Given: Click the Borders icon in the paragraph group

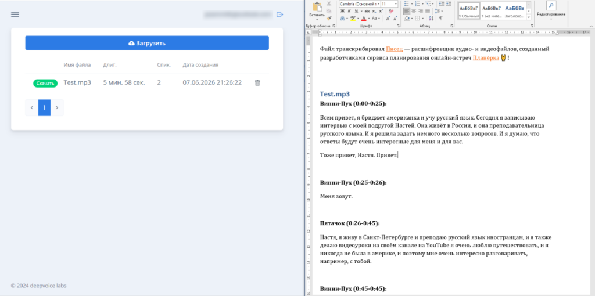Looking at the screenshot, I should (417, 18).
